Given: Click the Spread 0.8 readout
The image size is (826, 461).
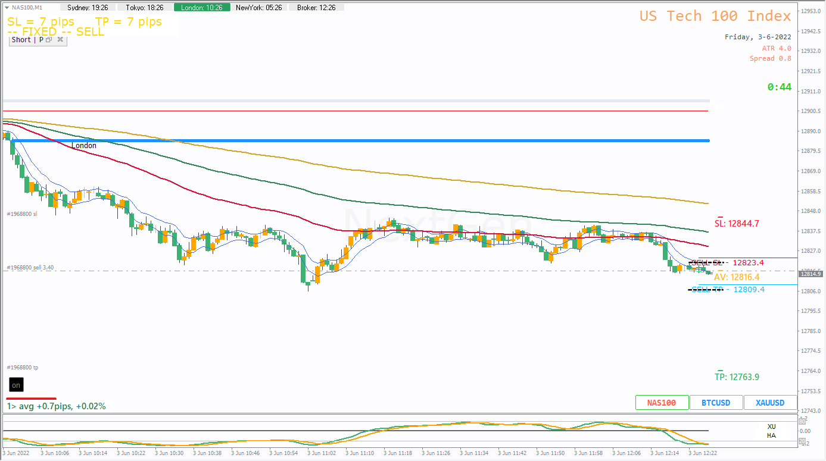Looking at the screenshot, I should pos(771,58).
